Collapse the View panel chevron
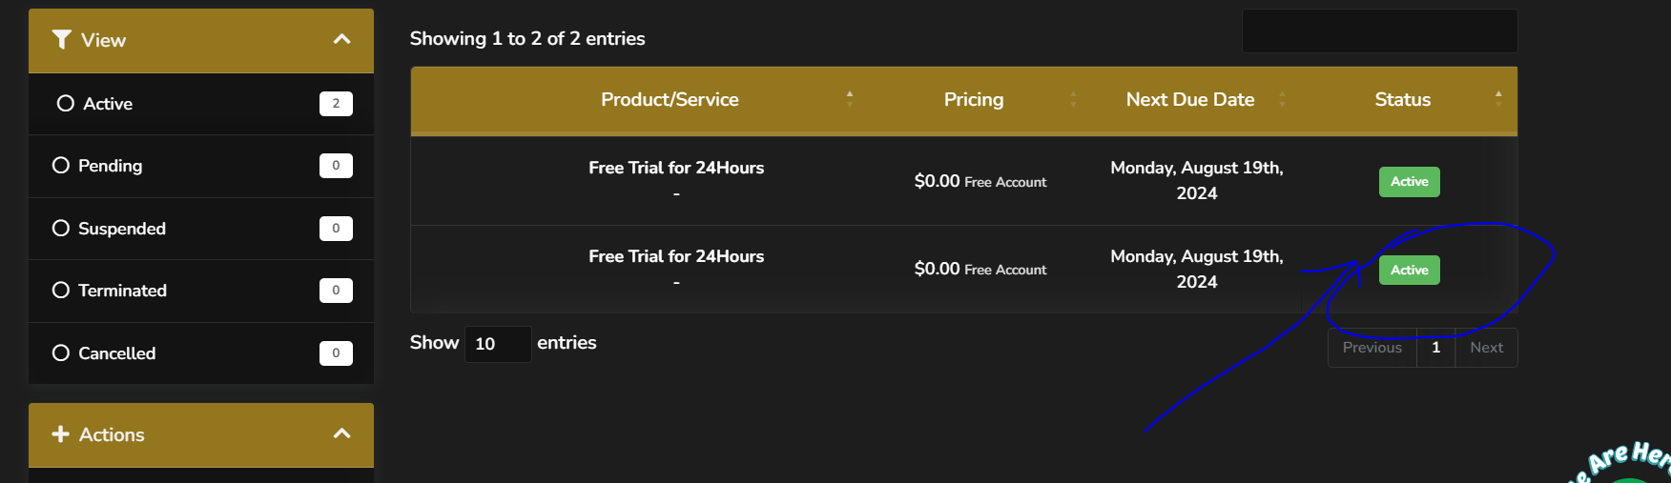The image size is (1671, 483). 341,39
